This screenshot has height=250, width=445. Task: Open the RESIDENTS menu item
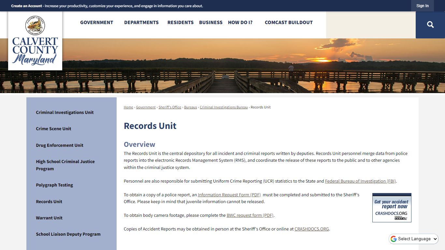(180, 22)
